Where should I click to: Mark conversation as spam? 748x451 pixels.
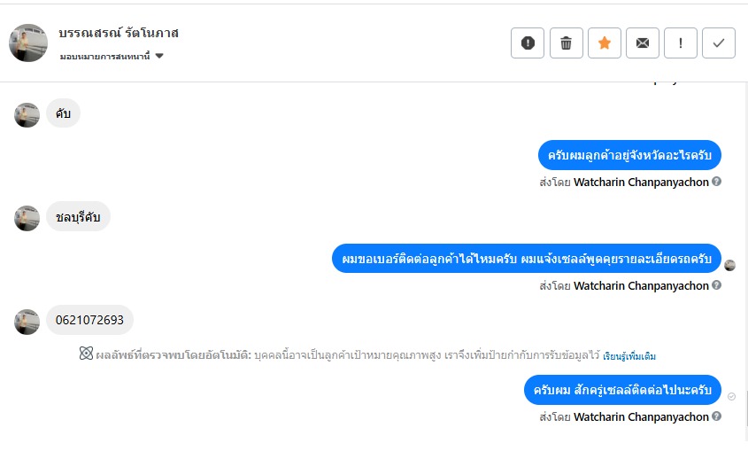click(528, 43)
